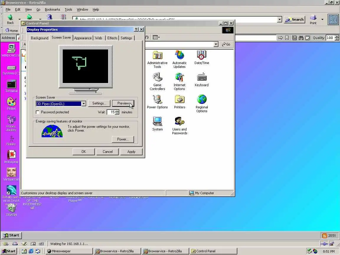
Task: Expand the 3D Pipes screen saver dropdown
Action: (84, 104)
